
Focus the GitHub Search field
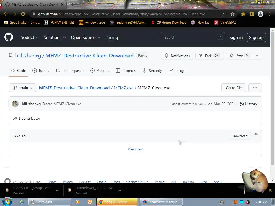click(193, 37)
